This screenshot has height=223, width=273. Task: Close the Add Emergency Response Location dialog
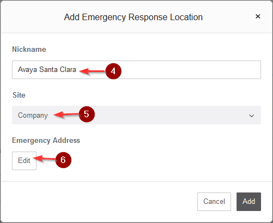tap(258, 16)
